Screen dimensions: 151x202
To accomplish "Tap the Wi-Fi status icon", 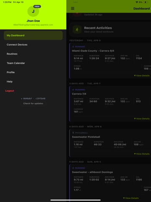I will [x=137, y=2].
